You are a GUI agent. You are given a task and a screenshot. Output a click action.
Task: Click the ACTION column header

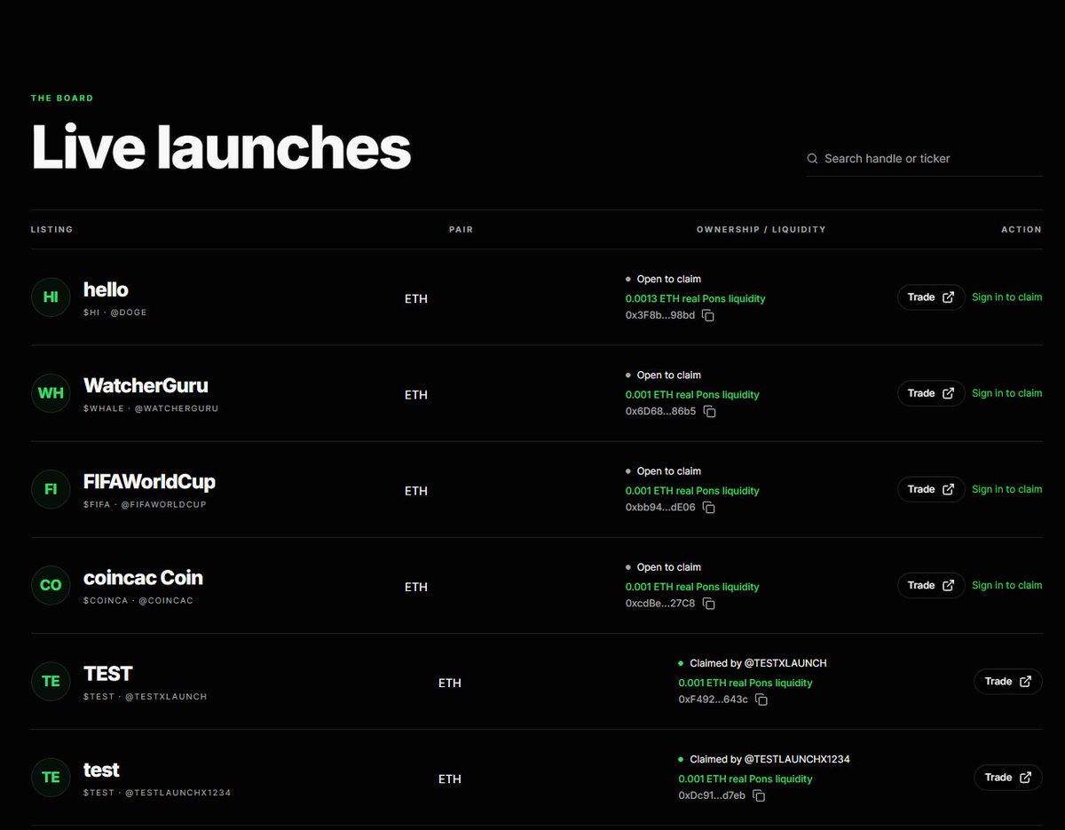point(1022,229)
